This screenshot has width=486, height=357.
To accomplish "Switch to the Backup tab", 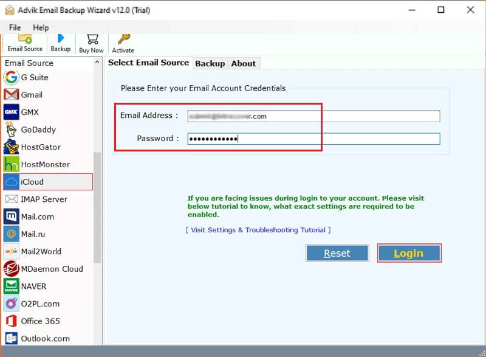I will point(210,64).
